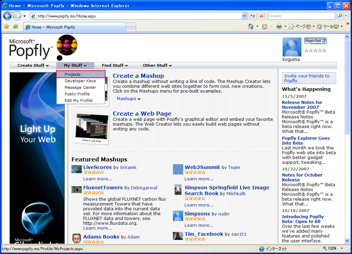Screen dimensions: 352x254
Task: Click the Simpson Springfield mashup thumbnail
Action: click(178, 190)
